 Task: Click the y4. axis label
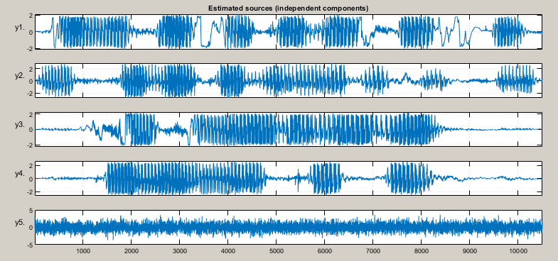pos(20,174)
